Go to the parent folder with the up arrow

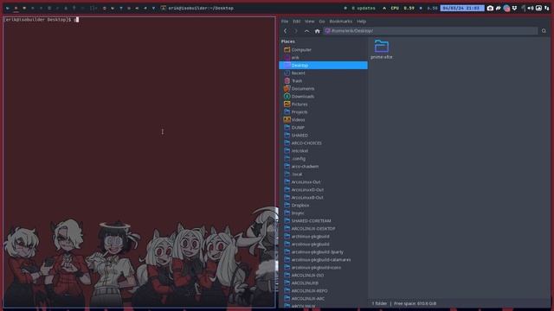pyautogui.click(x=306, y=31)
